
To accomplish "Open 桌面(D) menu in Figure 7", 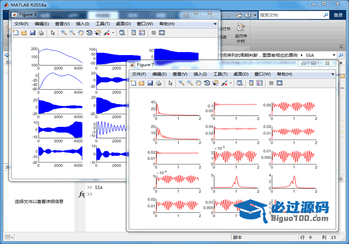I will [241, 74].
